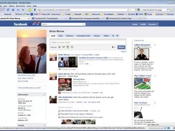
Task: Click the search magnifier in Firefox search box
Action: click(168, 10)
